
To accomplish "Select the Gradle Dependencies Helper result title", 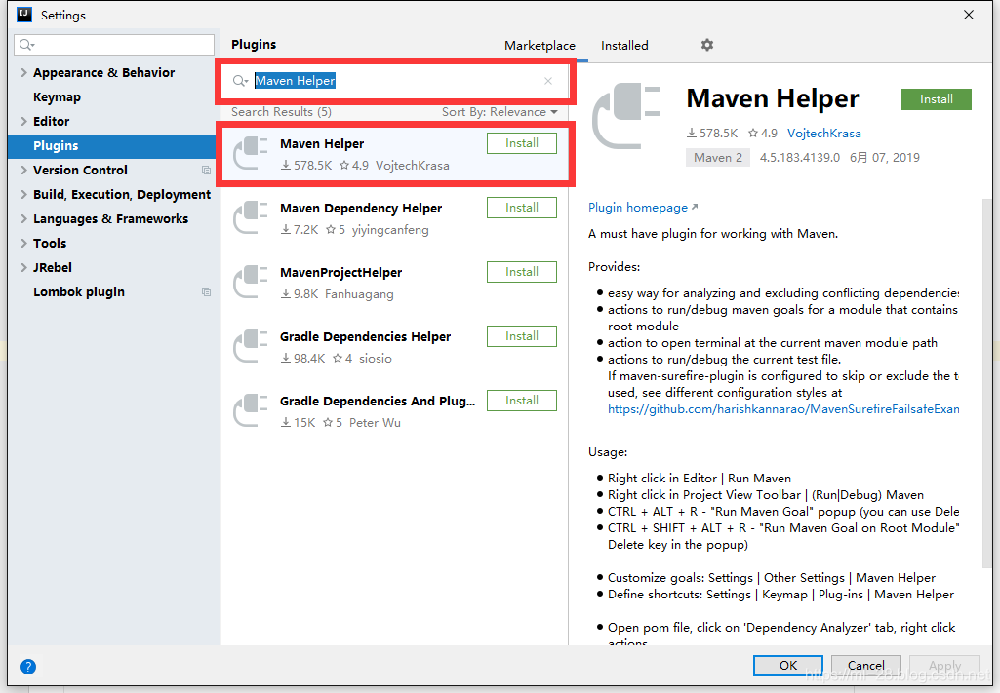I will 366,337.
